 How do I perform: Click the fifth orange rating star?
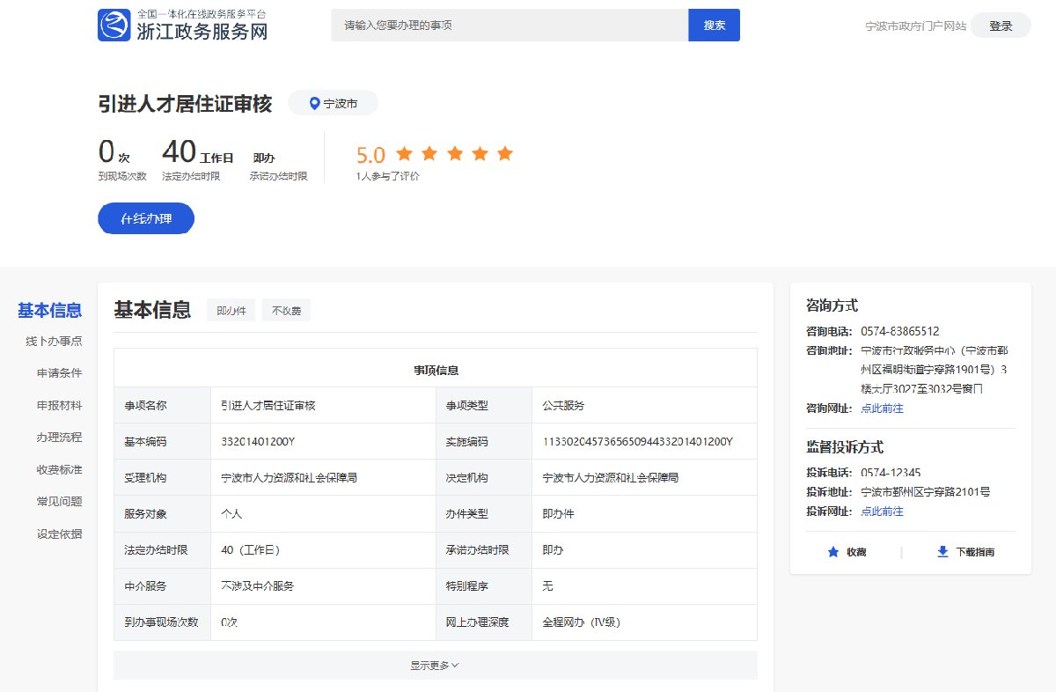tap(504, 154)
